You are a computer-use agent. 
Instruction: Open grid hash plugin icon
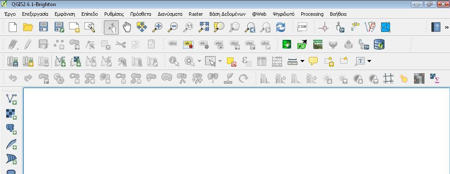tap(388, 78)
